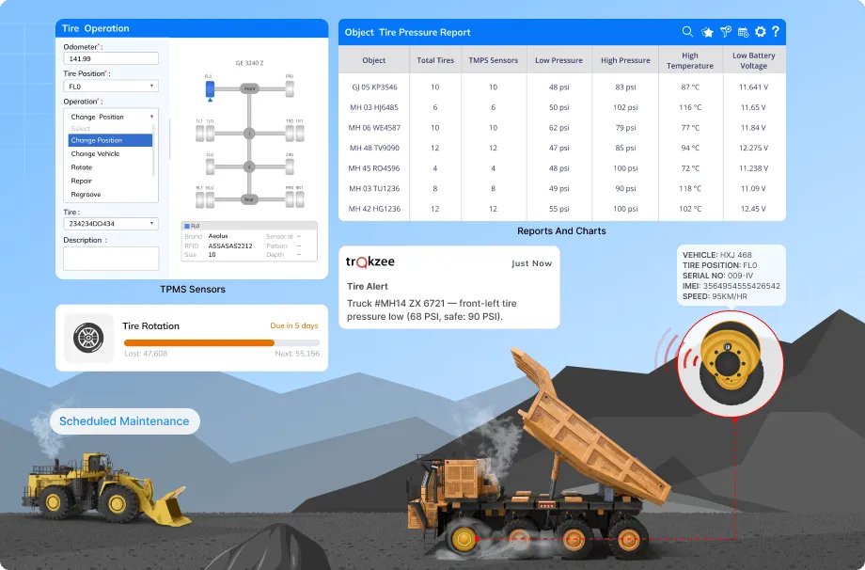Open the Operation dropdown
This screenshot has height=570, width=865.
pos(110,117)
